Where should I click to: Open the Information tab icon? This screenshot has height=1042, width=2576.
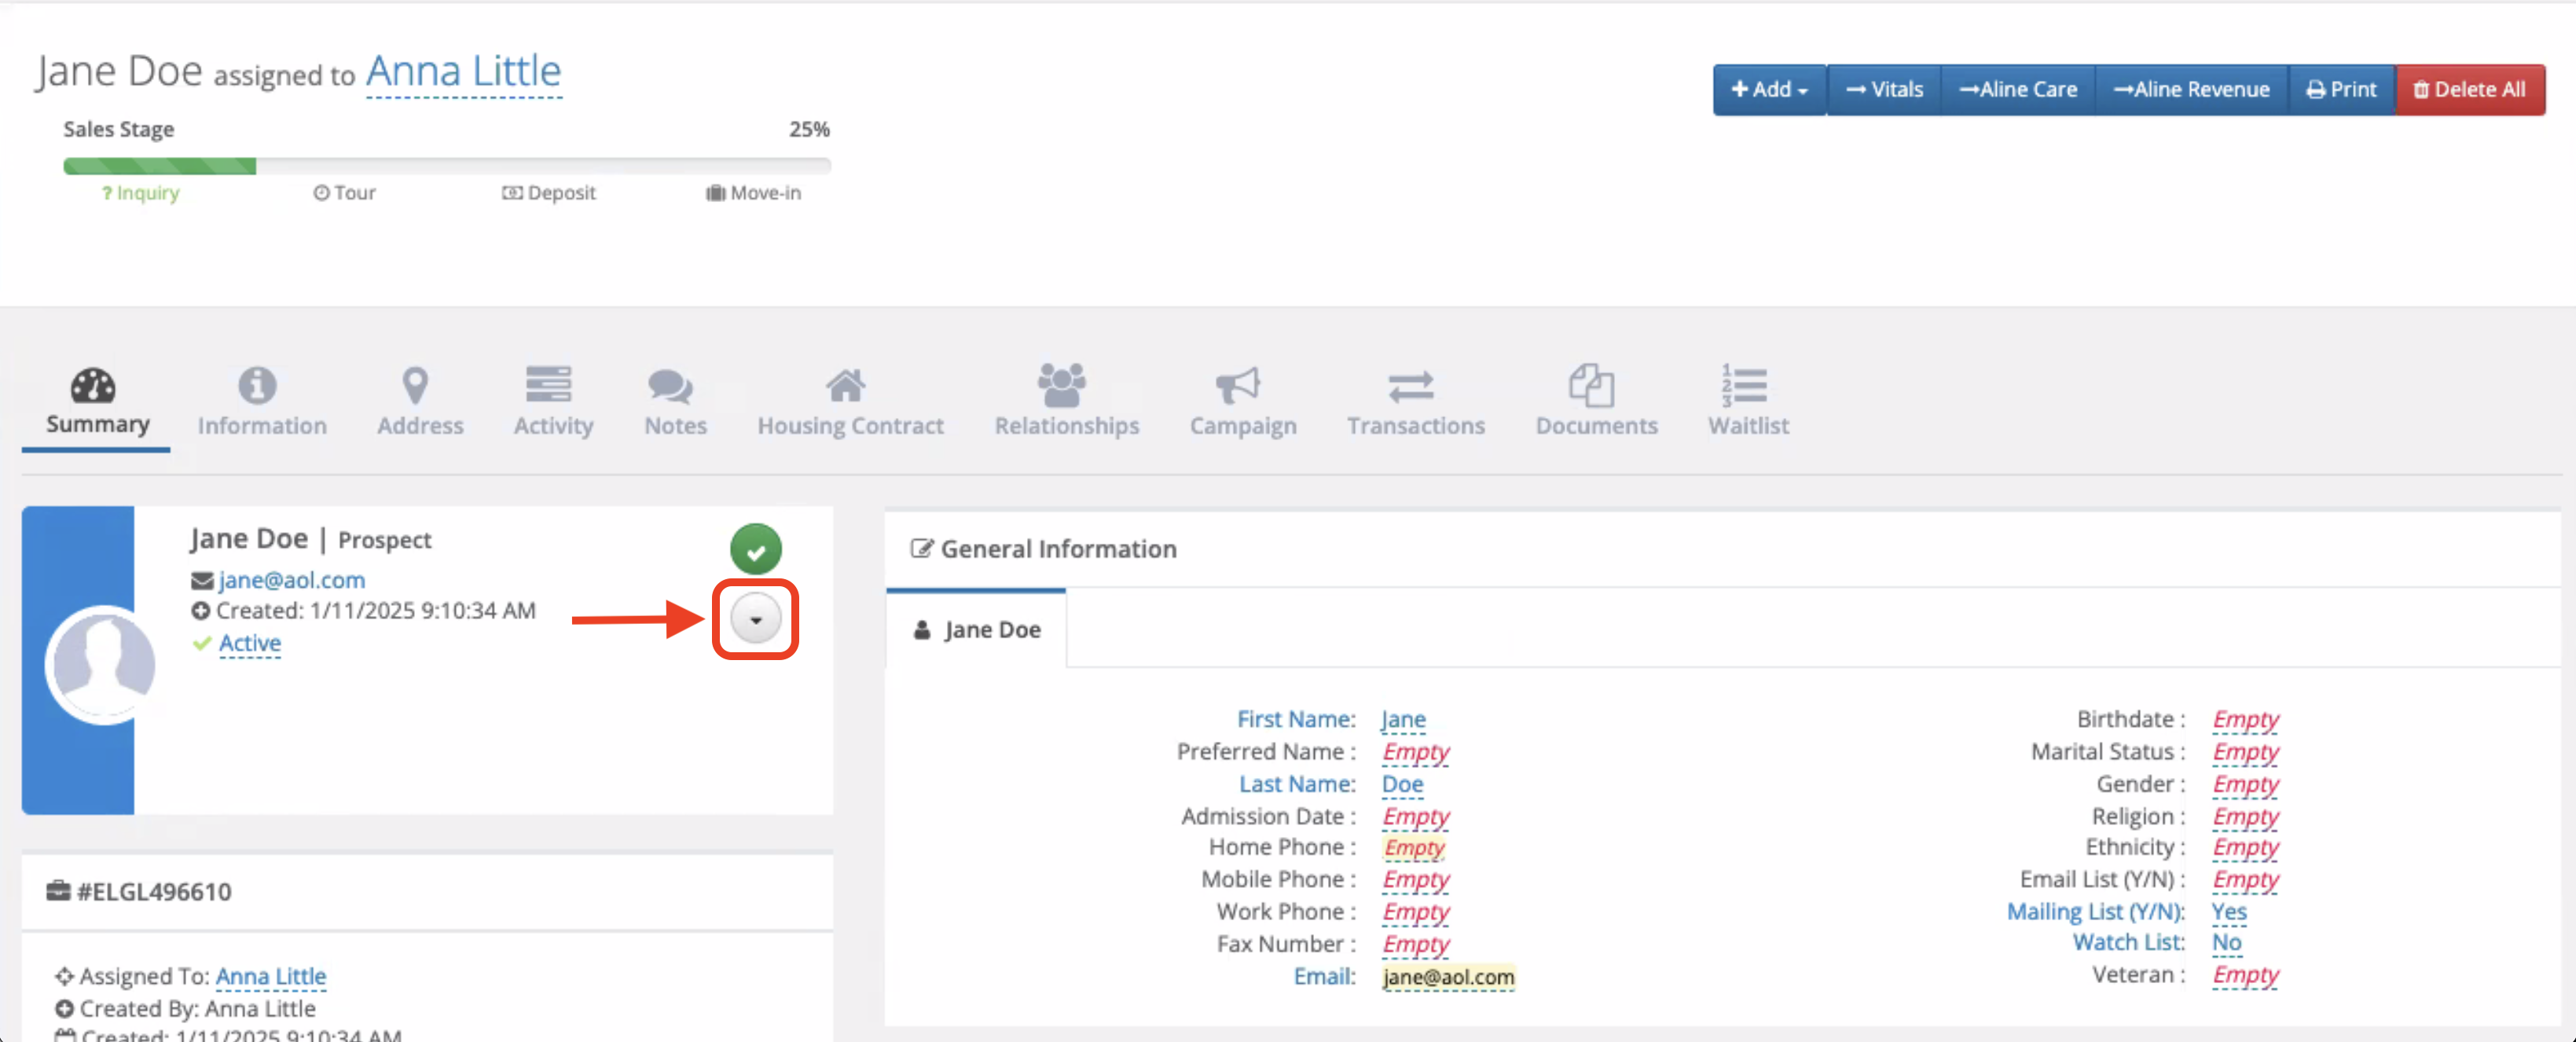(x=257, y=385)
